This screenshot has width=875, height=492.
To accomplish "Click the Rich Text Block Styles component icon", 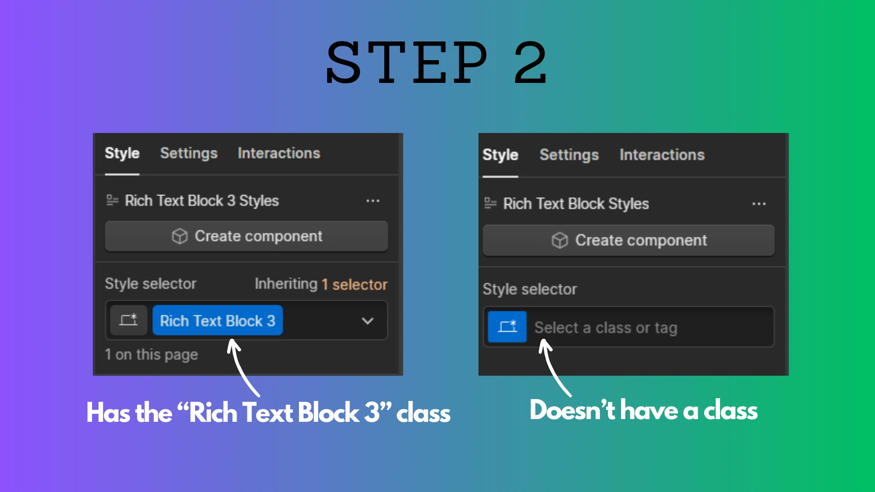I will pyautogui.click(x=493, y=204).
